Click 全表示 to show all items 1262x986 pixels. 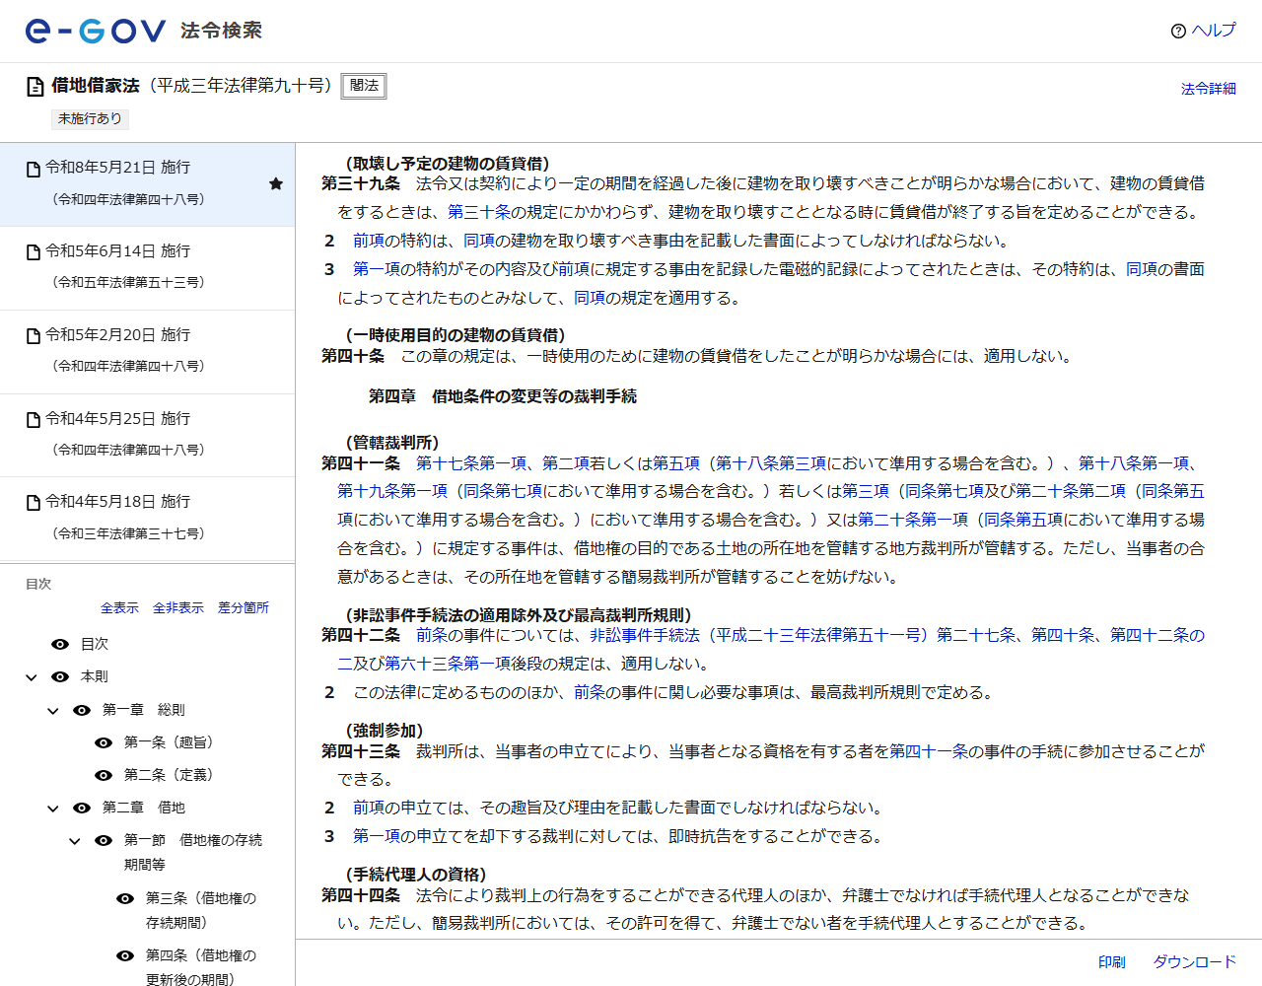coord(119,607)
